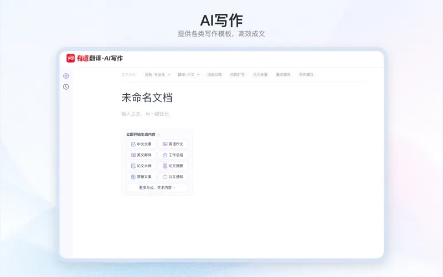This screenshot has width=443, height=277.
Task: Generate an 英语作文 English essay
Action: (173, 144)
